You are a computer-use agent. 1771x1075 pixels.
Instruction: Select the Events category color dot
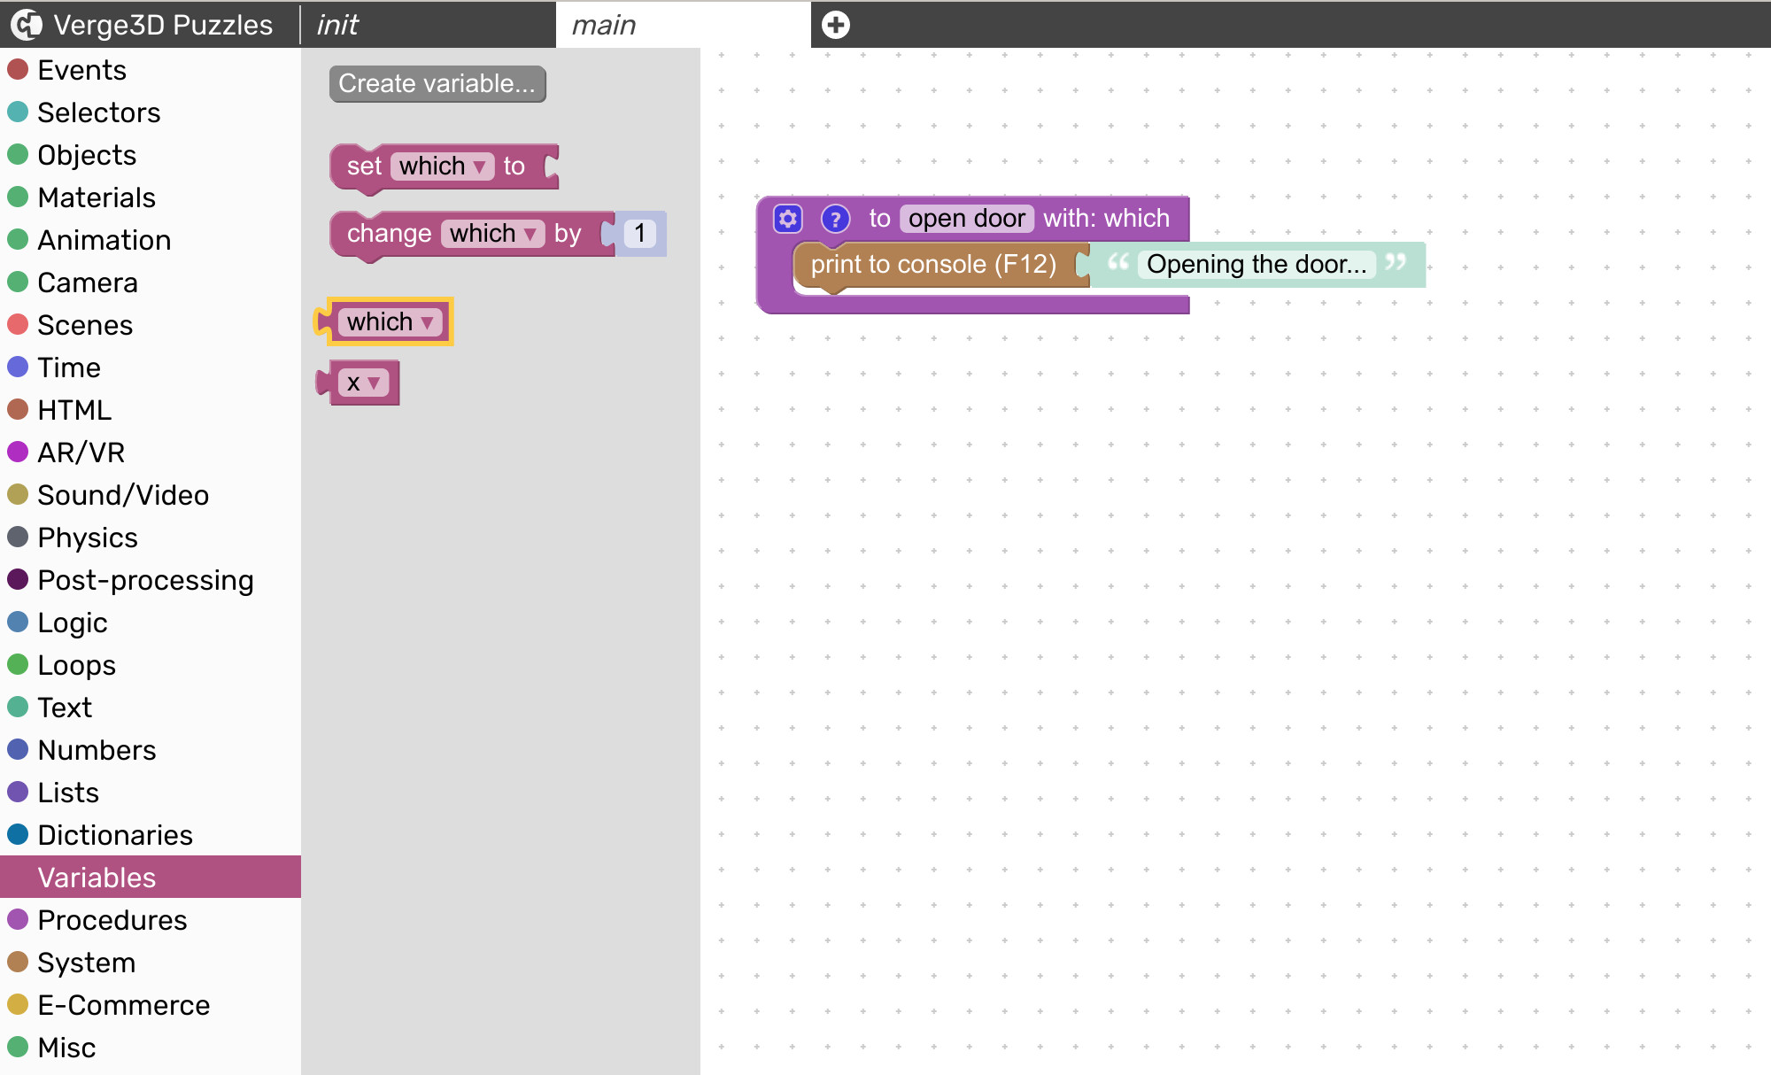click(18, 69)
